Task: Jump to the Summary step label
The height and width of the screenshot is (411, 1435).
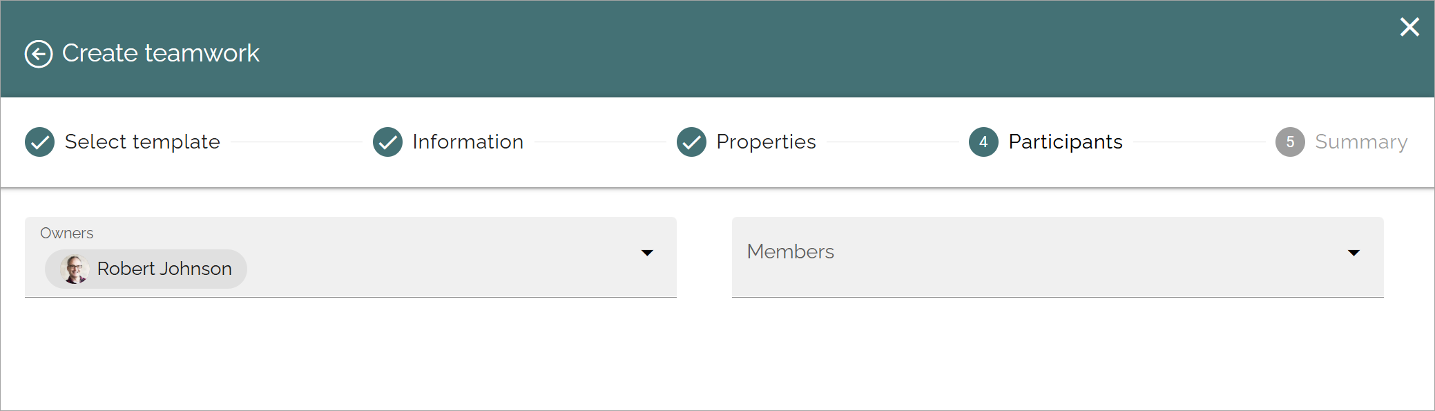Action: [1361, 142]
